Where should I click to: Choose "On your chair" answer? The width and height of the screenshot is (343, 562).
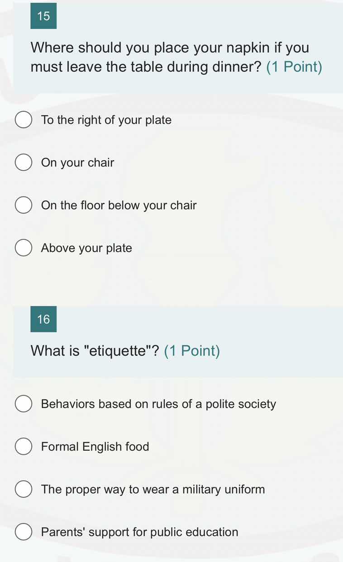(x=77, y=162)
